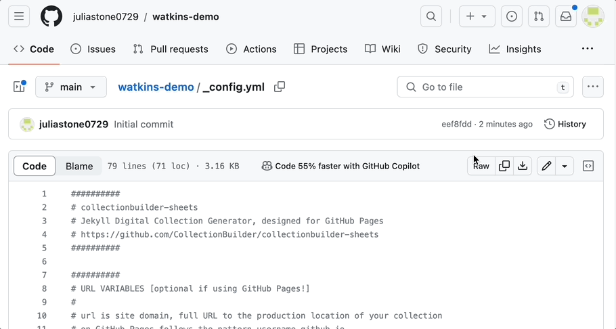Viewport: 616px width, 329px height.
Task: Open commit hash eef8fdd
Action: 456,124
